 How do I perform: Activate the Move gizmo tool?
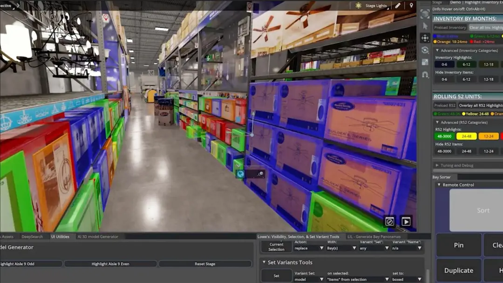point(425,38)
